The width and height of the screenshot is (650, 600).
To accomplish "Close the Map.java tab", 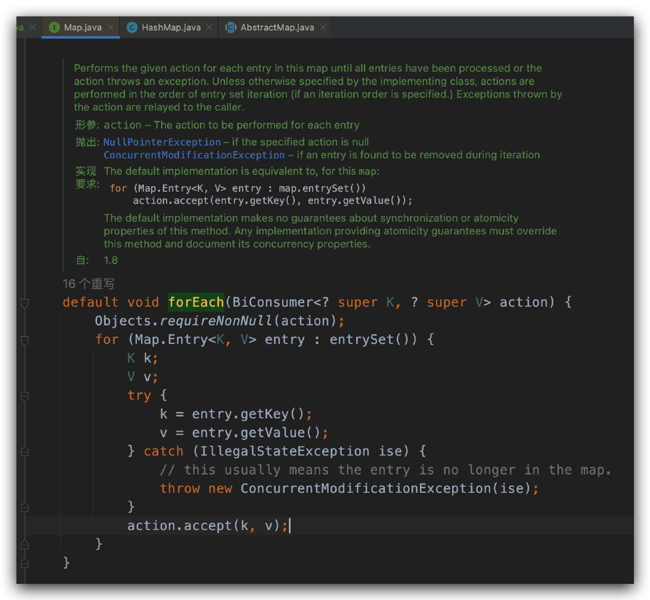I will pos(110,27).
